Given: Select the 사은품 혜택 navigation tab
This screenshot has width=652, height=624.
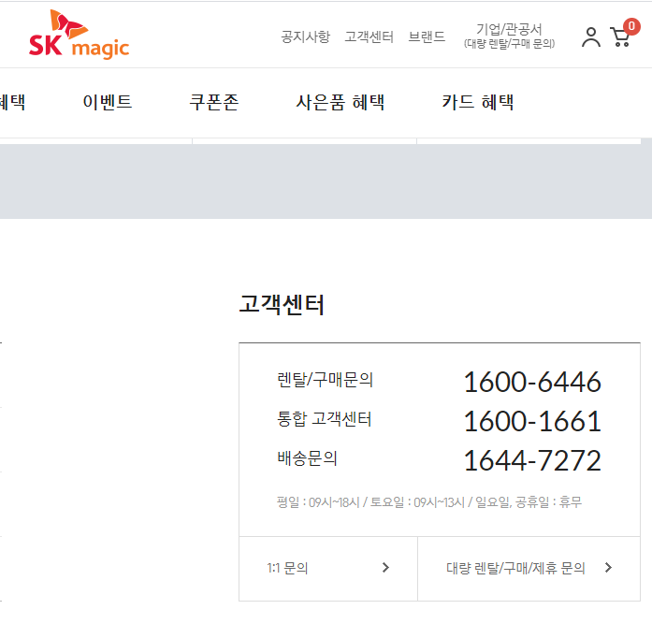Looking at the screenshot, I should coord(340,102).
